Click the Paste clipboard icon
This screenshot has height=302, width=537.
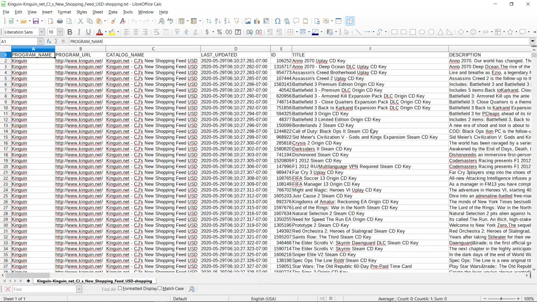pyautogui.click(x=99, y=21)
